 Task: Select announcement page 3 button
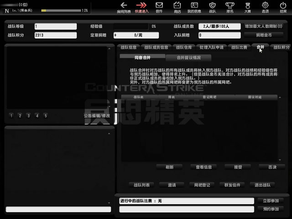28,116
